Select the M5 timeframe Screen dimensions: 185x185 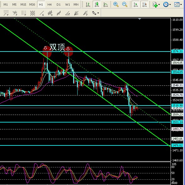point(14,5)
